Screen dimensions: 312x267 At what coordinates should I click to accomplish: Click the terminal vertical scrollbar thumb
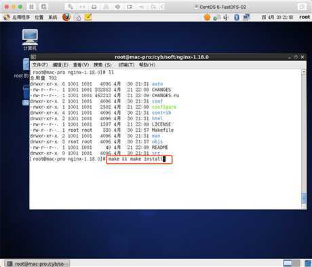[304, 198]
